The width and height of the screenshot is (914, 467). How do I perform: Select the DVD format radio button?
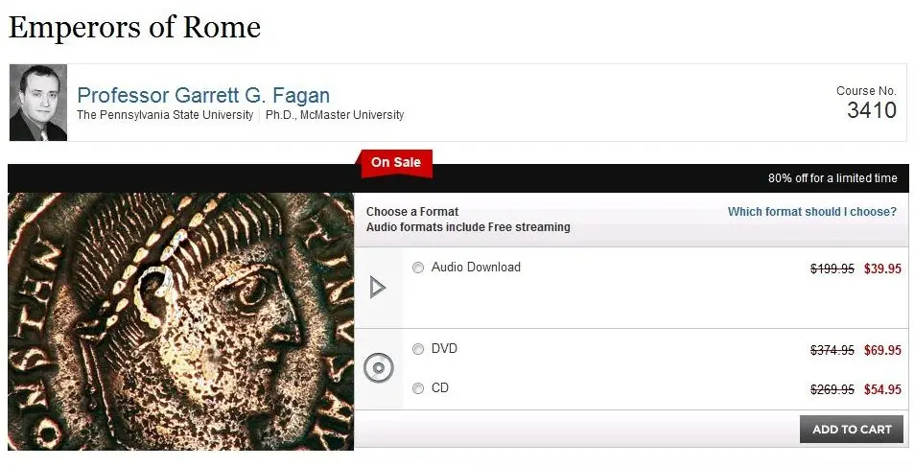coord(418,349)
